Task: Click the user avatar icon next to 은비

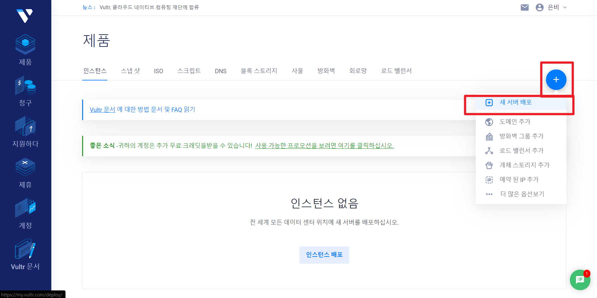Action: click(x=540, y=8)
